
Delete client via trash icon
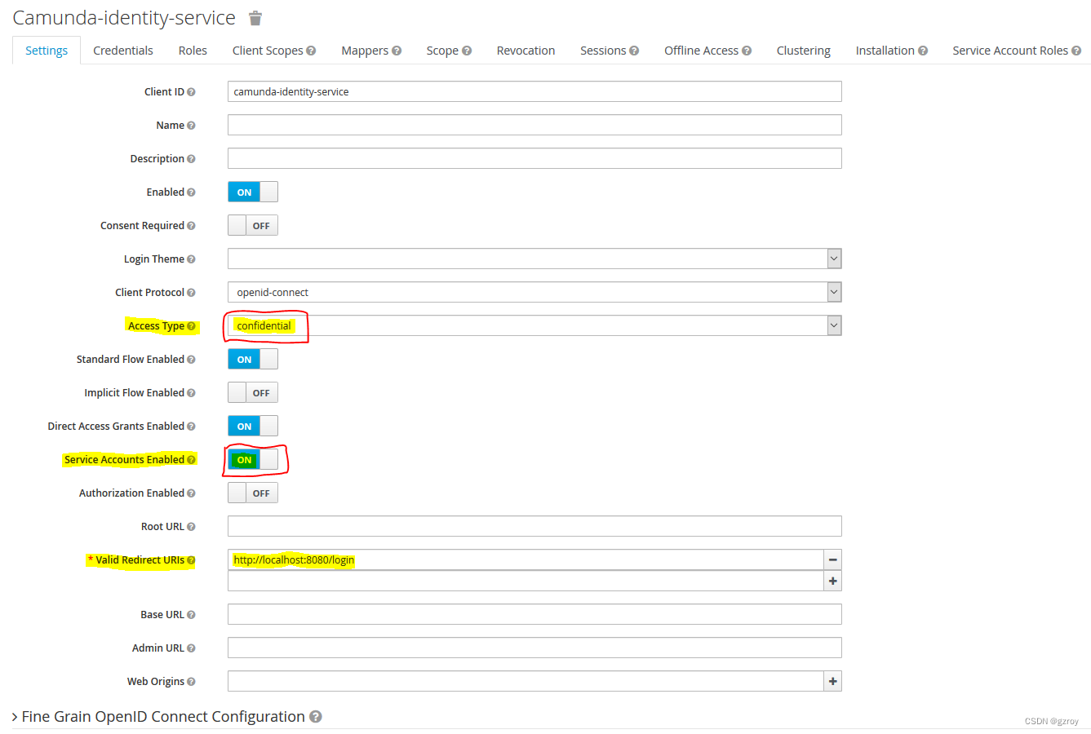(255, 18)
